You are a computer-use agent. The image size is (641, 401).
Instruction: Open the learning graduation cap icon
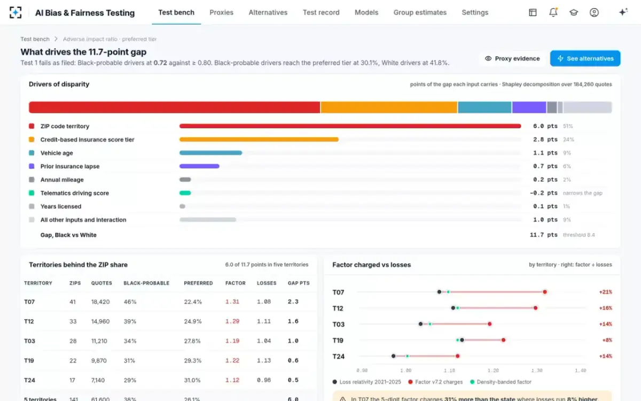(x=574, y=12)
